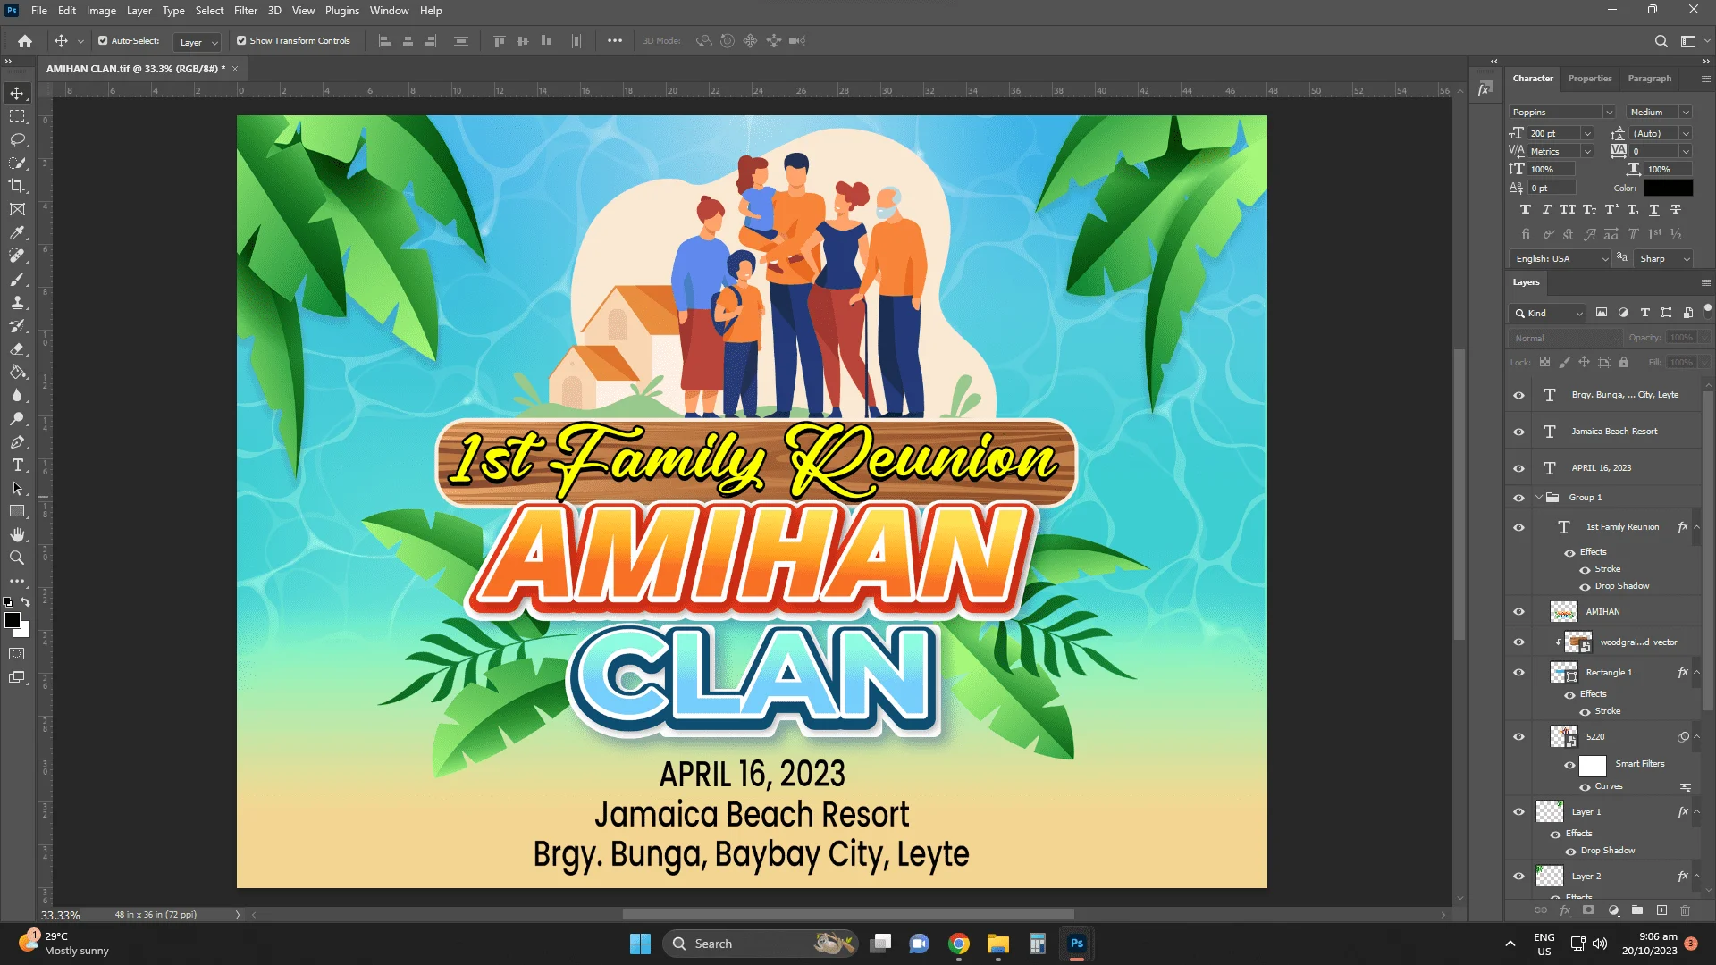Image resolution: width=1716 pixels, height=965 pixels.
Task: Open the foreground color swatch
Action: (x=13, y=620)
